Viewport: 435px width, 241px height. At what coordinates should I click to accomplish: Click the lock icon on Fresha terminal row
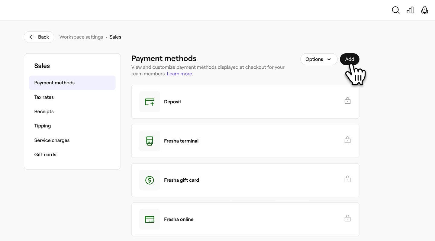point(348,140)
